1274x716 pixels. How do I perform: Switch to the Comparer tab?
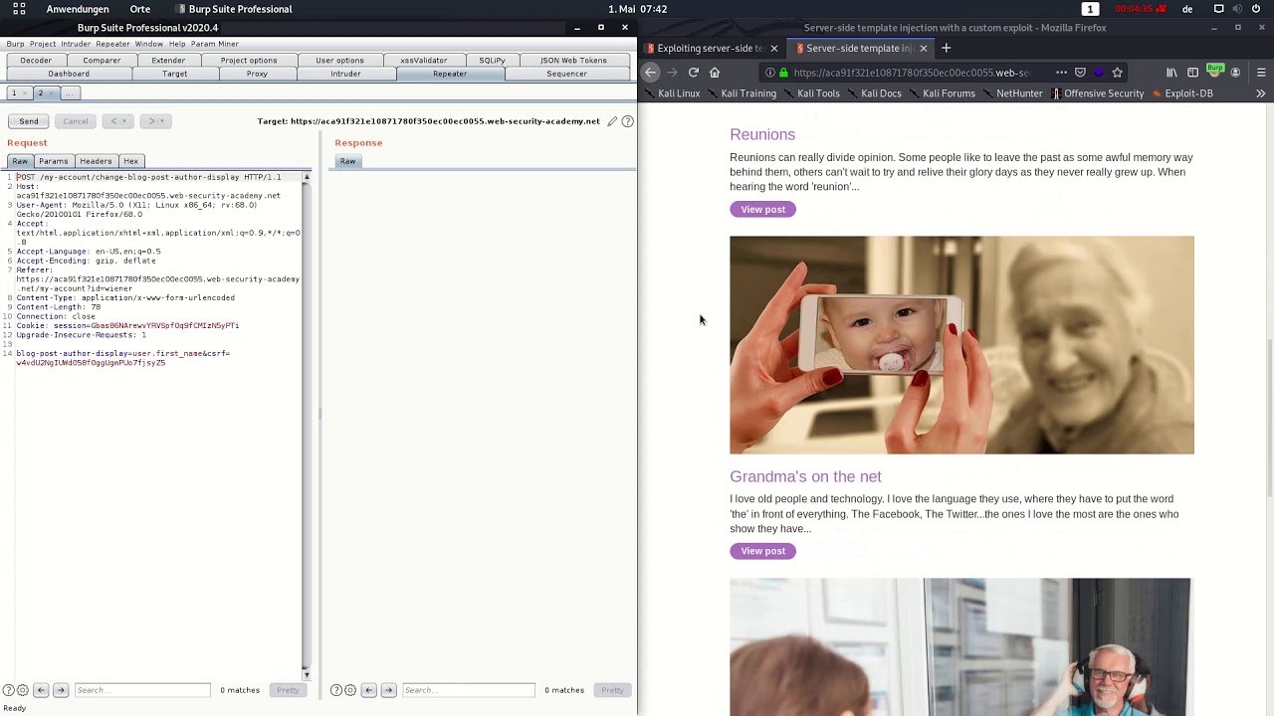[102, 61]
